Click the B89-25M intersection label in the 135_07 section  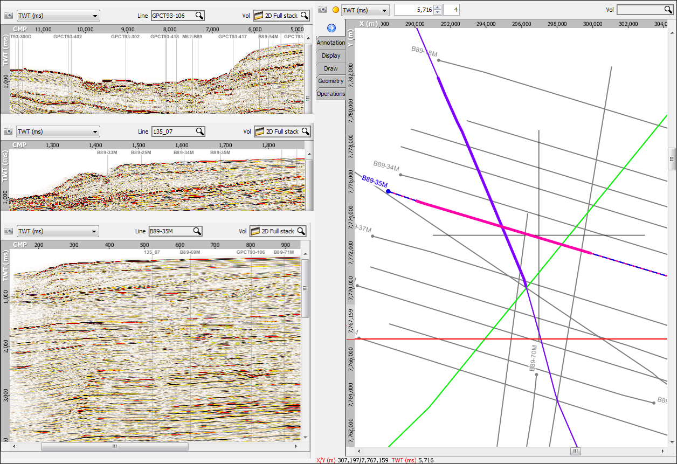(141, 153)
